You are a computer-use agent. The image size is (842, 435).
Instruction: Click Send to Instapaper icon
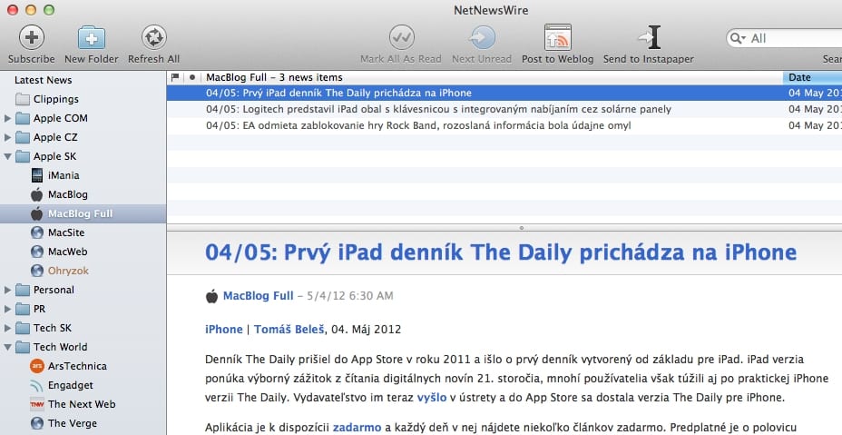click(x=649, y=37)
